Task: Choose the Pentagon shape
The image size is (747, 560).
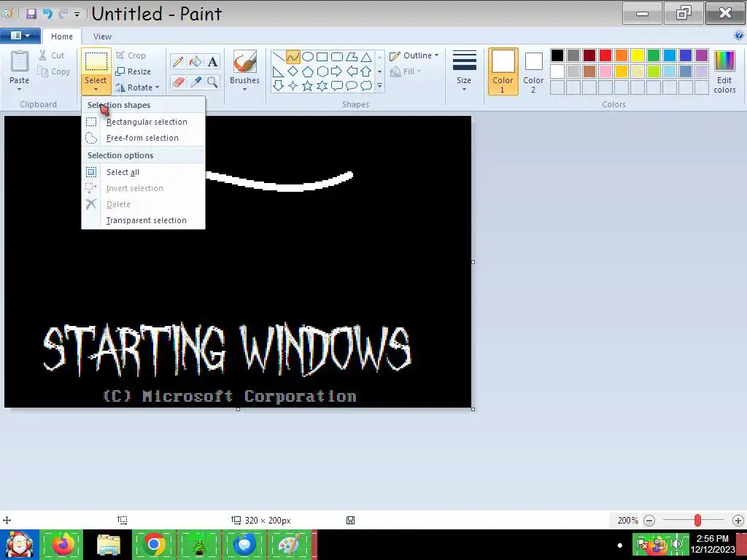Action: (308, 71)
